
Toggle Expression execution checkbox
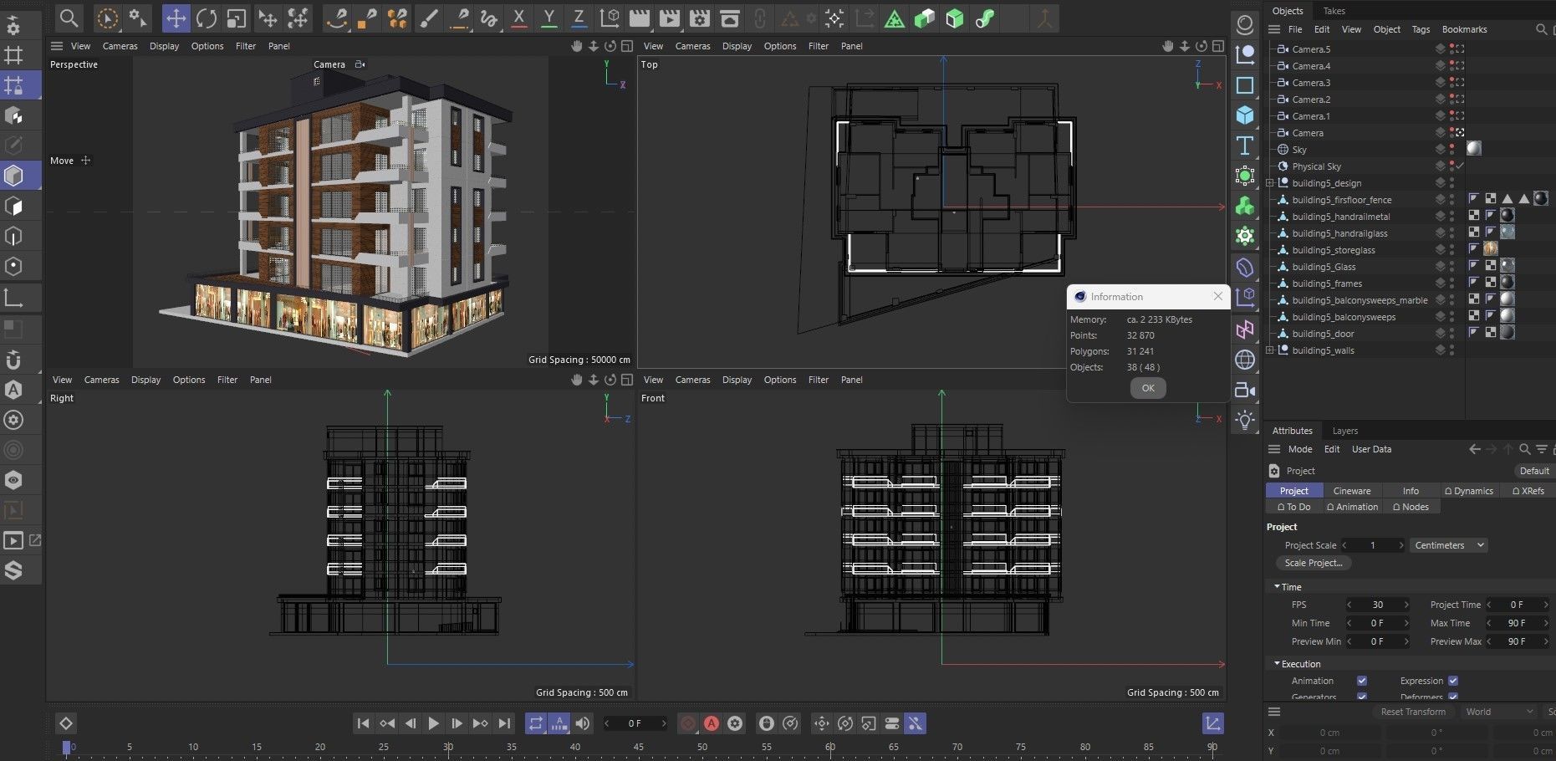coord(1453,681)
